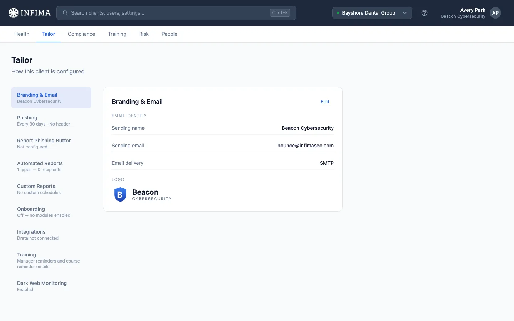
Task: Click the Infima snowflake logo icon
Action: (13, 13)
